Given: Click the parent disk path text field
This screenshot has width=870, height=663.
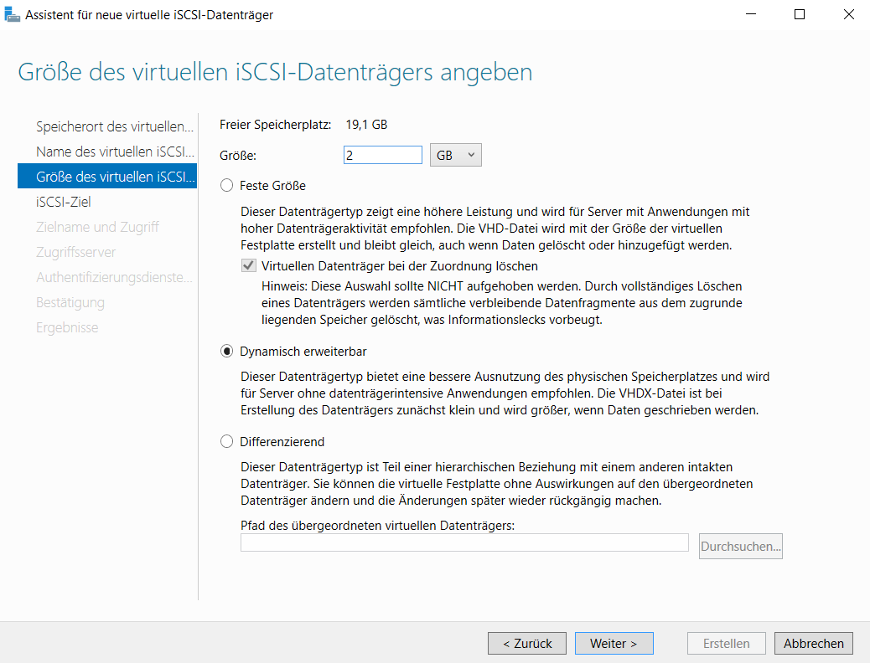Looking at the screenshot, I should pos(464,542).
